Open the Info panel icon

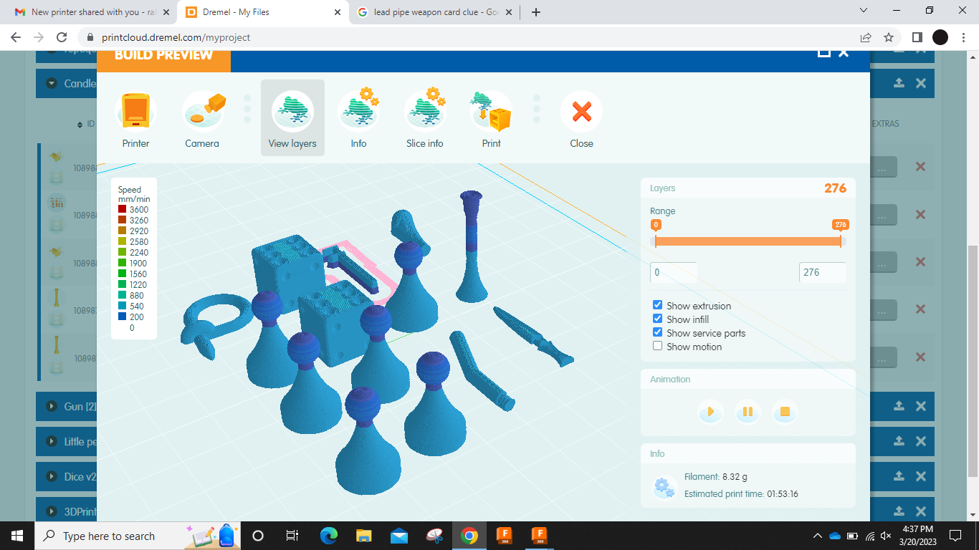point(358,118)
